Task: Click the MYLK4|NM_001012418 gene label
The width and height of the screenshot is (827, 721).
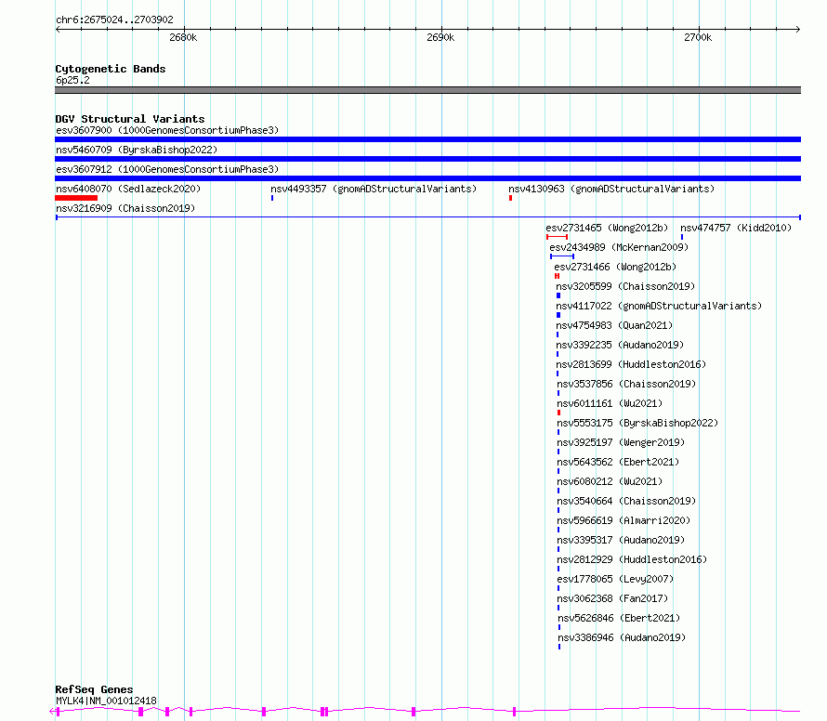Action: [106, 701]
